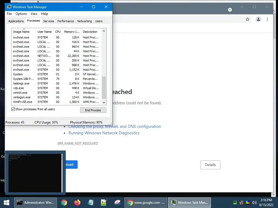278x208 pixels.
Task: Click the process list scroll down arrow
Action: click(x=104, y=103)
